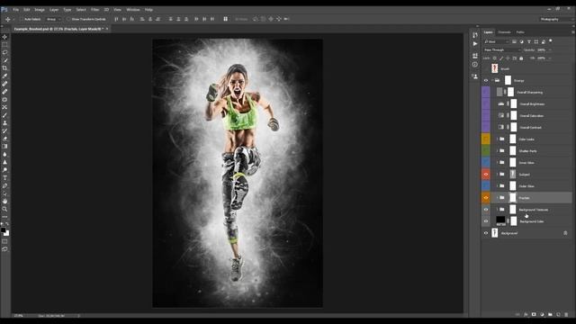Open the Image menu

40,10
